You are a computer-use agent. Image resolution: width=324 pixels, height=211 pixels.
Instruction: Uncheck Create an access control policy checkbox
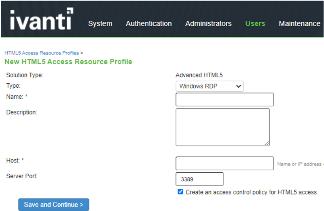point(180,192)
